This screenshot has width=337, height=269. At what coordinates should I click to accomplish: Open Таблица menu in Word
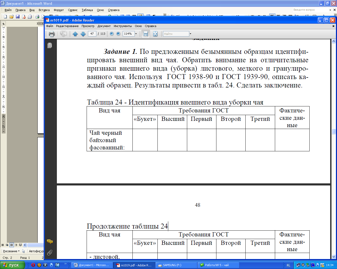(87, 10)
